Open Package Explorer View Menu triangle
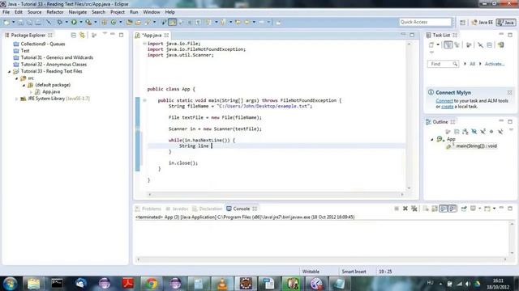Screen dimensions: 519x291 pos(105,34)
